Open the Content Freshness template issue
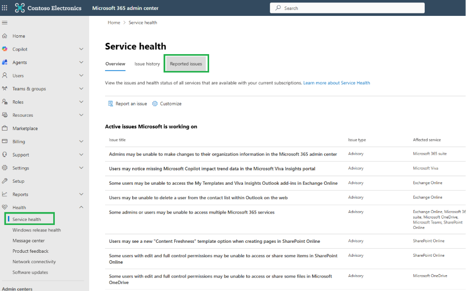 pyautogui.click(x=214, y=241)
